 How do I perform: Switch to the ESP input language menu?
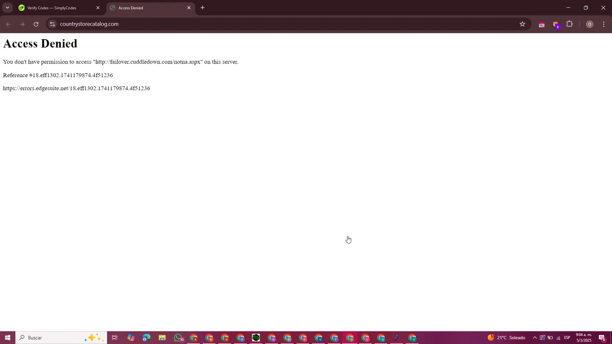click(567, 337)
